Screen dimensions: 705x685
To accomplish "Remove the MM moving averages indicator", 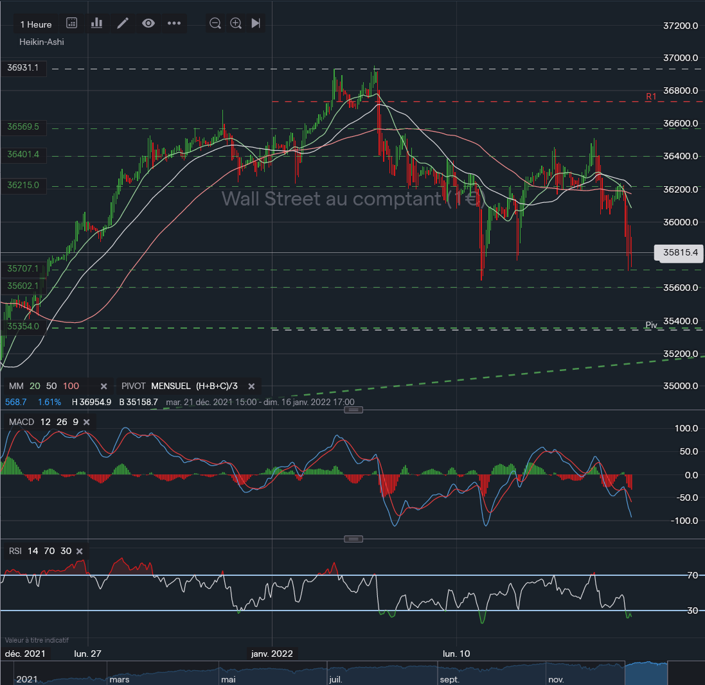I will 103,386.
